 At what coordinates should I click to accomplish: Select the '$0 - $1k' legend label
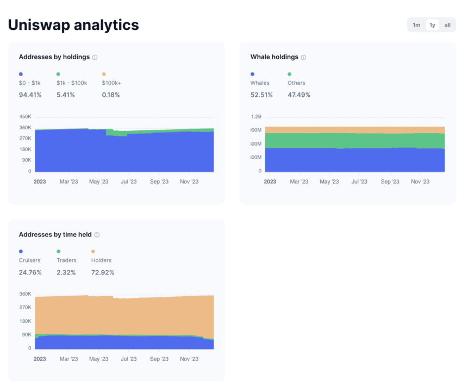point(30,83)
